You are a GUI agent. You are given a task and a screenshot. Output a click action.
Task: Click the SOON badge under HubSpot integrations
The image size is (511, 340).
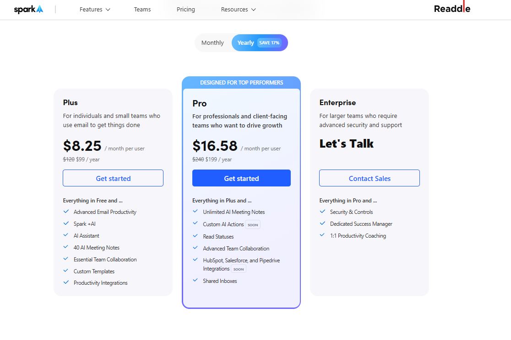click(x=239, y=269)
